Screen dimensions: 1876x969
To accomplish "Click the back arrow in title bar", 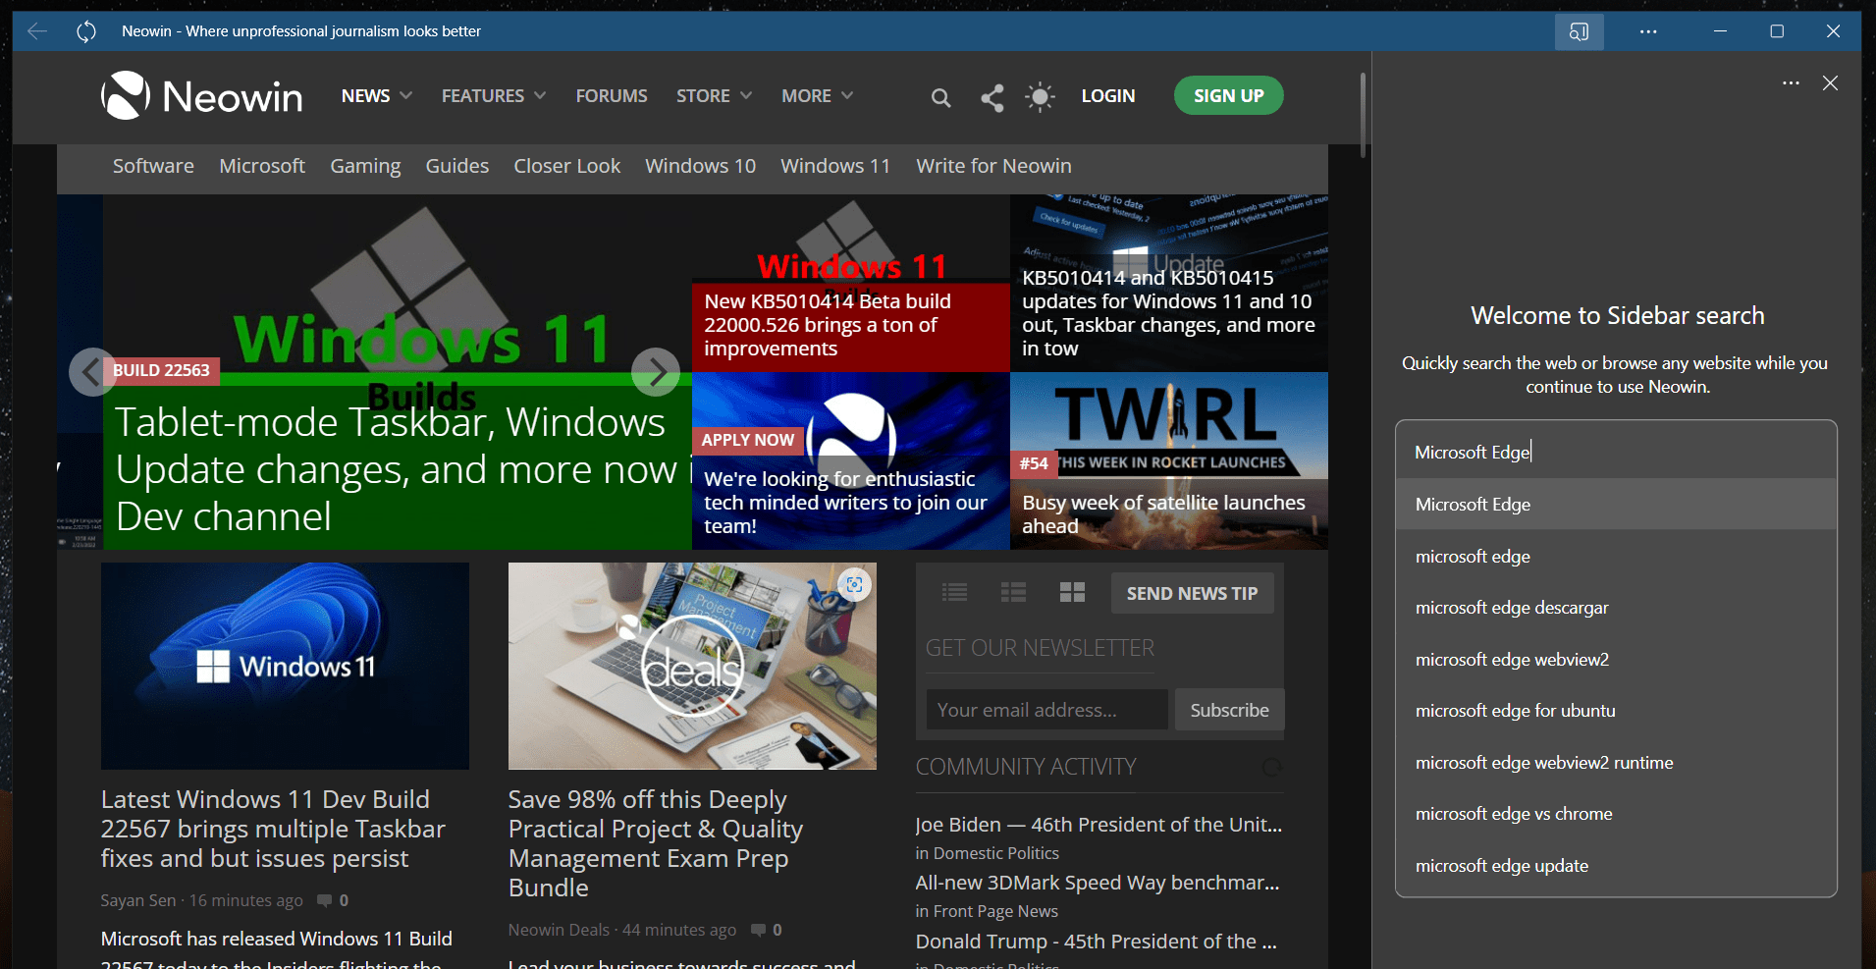I will (x=37, y=31).
